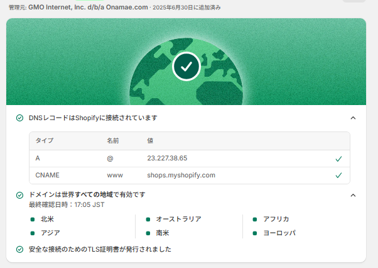Click the checkmark in the A record row
Screen dimensions: 378x268
(338, 159)
